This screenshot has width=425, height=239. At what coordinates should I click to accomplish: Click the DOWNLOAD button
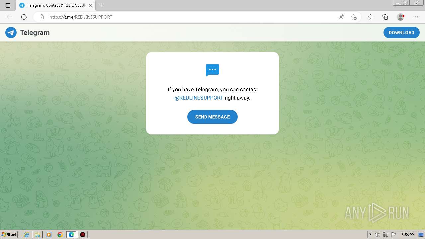[401, 33]
